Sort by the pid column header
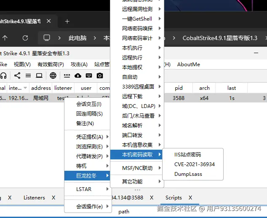Viewport: 267px width, 218px height. pyautogui.click(x=179, y=88)
